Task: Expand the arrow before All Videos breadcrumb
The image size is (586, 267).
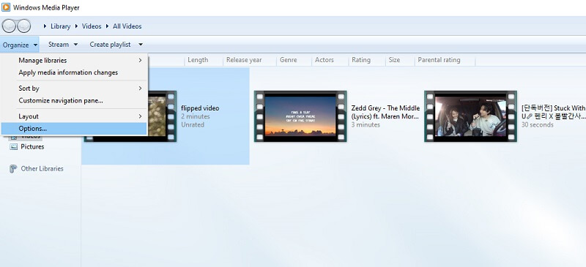Action: pos(108,26)
